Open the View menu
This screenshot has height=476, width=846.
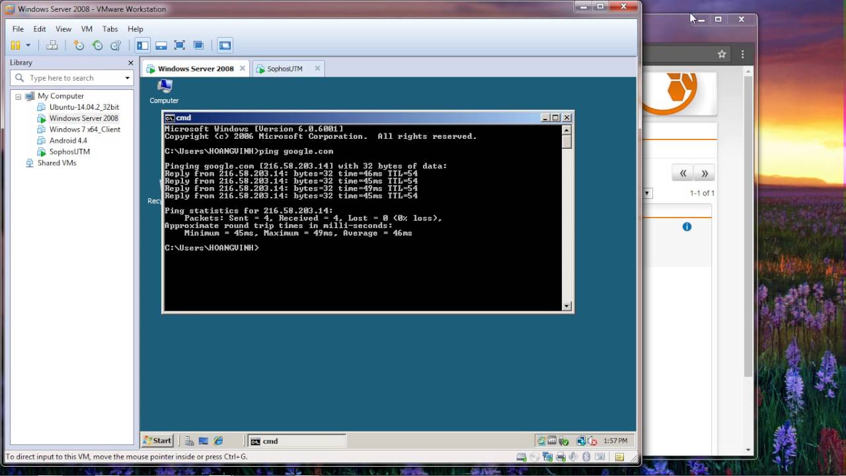[x=63, y=29]
